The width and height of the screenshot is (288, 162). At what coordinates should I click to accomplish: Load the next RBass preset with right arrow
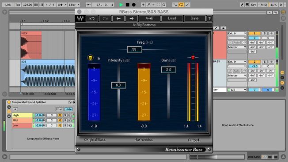click(132, 19)
